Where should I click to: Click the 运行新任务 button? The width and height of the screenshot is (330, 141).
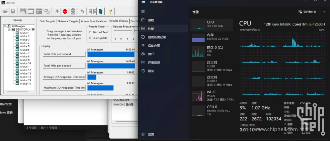(307, 12)
